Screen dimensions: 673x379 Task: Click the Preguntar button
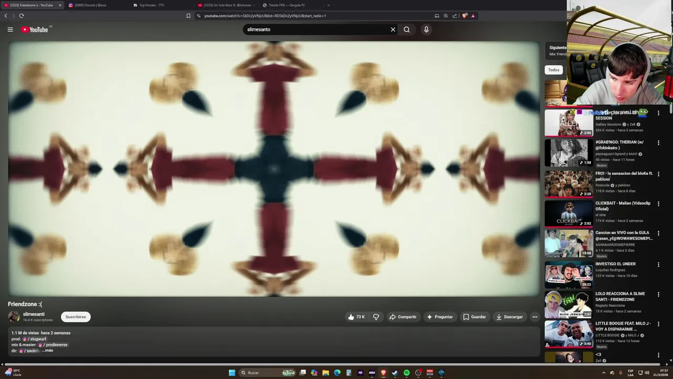[x=440, y=317]
